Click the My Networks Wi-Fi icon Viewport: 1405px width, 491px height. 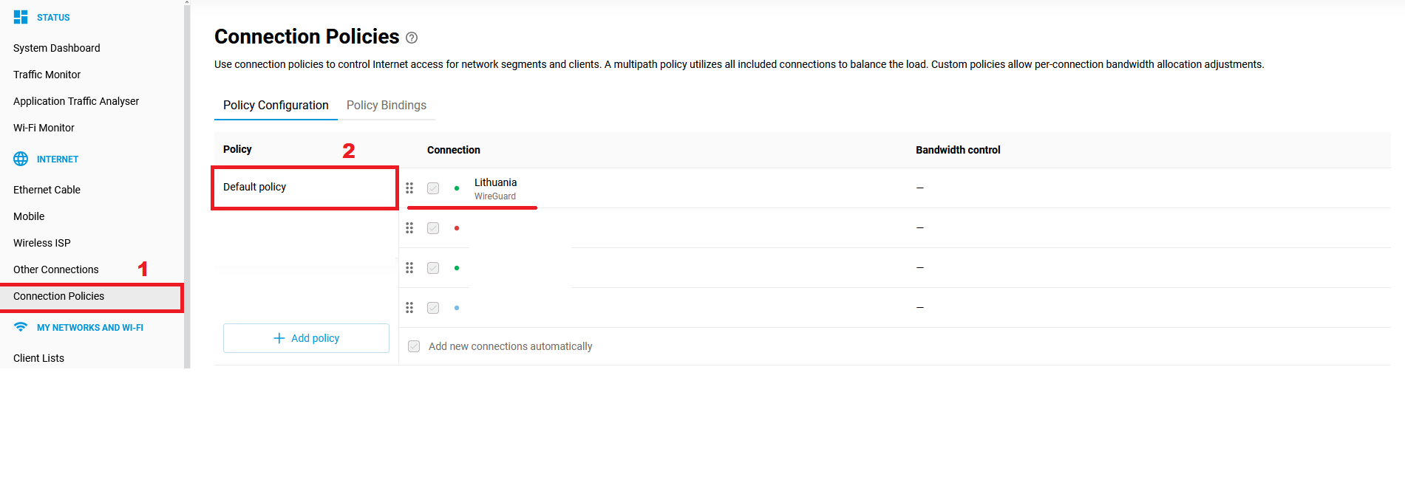click(21, 327)
